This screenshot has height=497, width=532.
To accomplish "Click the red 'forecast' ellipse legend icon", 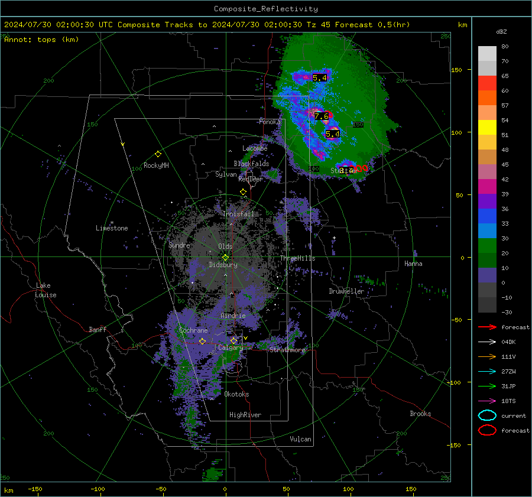I will 487,430.
